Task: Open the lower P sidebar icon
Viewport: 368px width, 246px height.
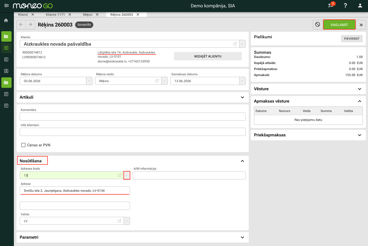Action: [6, 106]
